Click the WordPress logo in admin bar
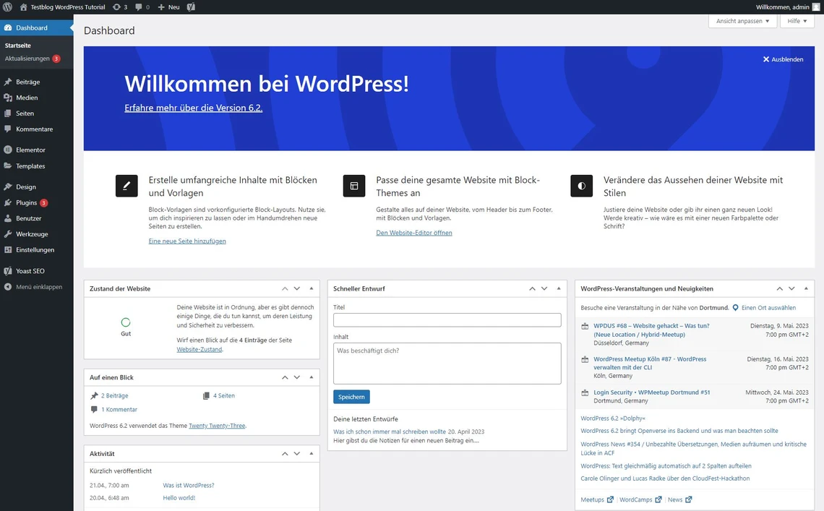Screen dimensions: 824x511 7,7
